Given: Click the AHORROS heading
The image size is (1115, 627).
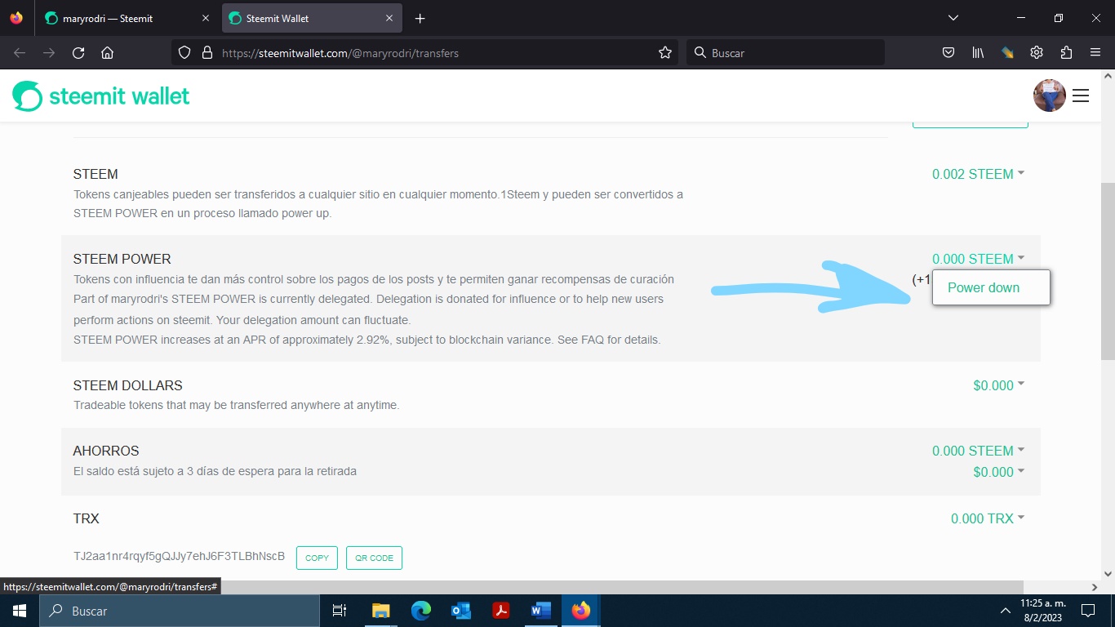Looking at the screenshot, I should point(106,451).
